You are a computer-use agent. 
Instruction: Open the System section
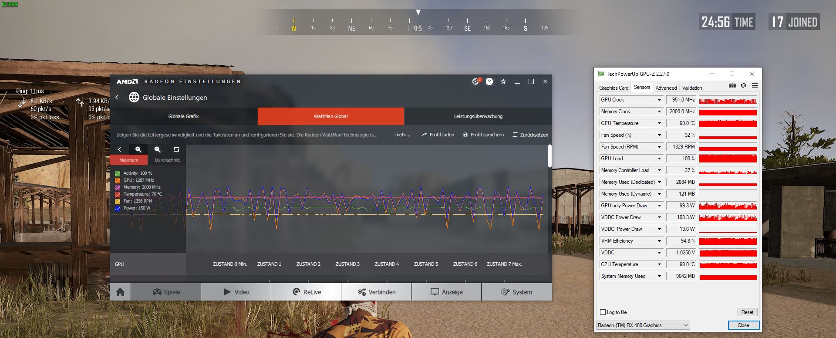tap(516, 292)
